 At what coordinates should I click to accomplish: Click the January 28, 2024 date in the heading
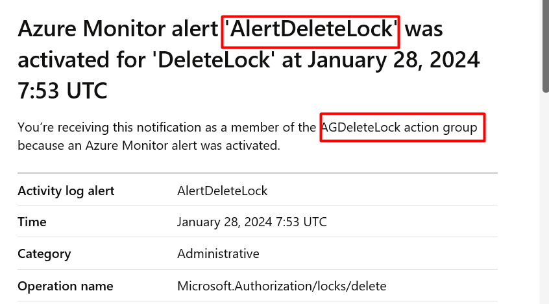click(393, 60)
